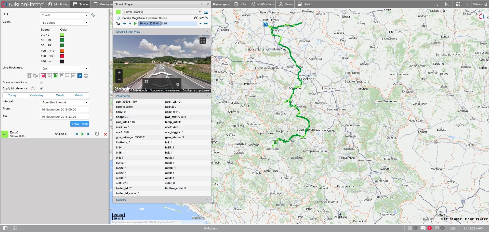Toggle fuel thefts canister marker icon
The width and height of the screenshot is (489, 232).
point(43,76)
